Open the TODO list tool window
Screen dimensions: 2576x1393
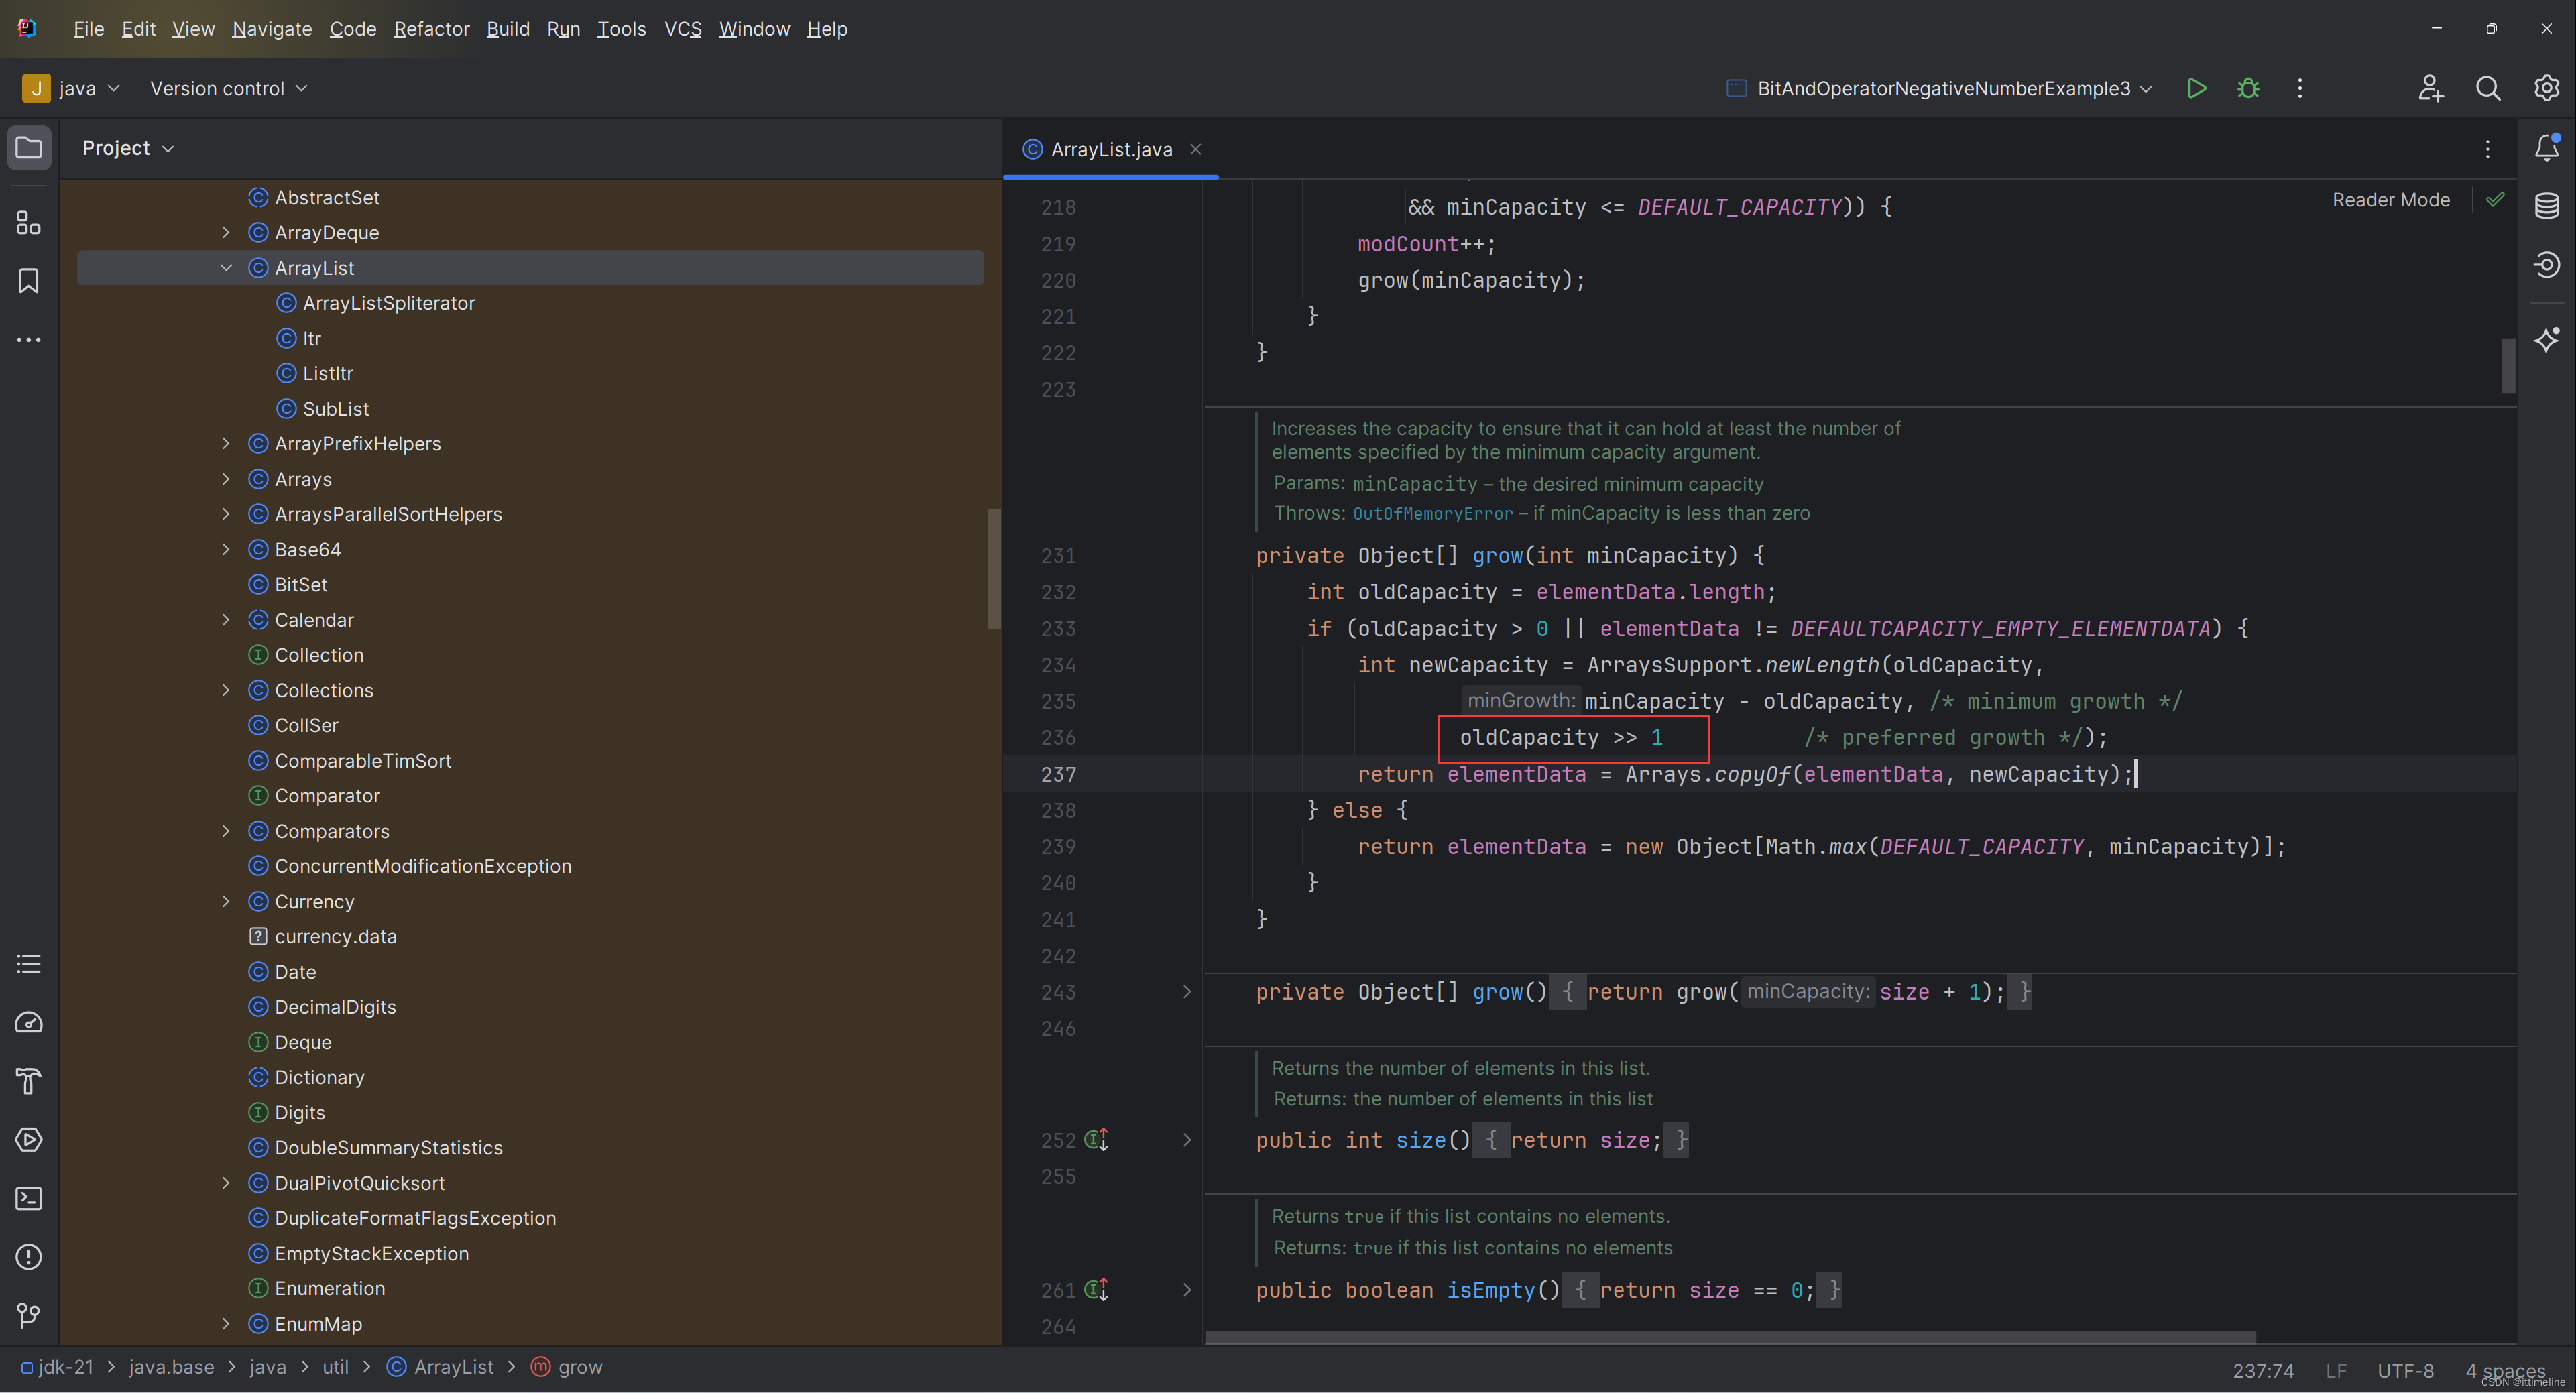point(29,964)
